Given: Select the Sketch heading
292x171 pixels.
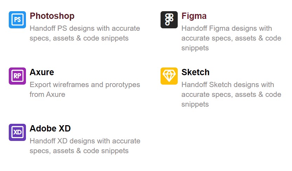Looking at the screenshot, I should (x=195, y=72).
